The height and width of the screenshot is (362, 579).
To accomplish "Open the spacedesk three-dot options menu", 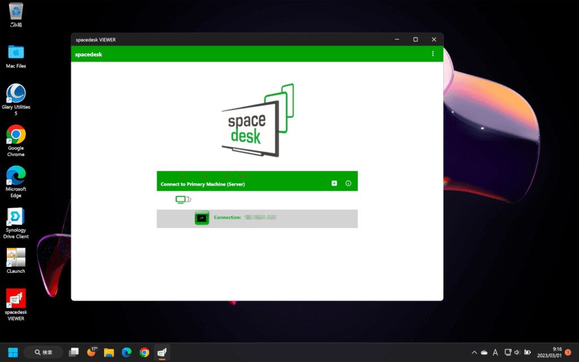I will coord(433,54).
